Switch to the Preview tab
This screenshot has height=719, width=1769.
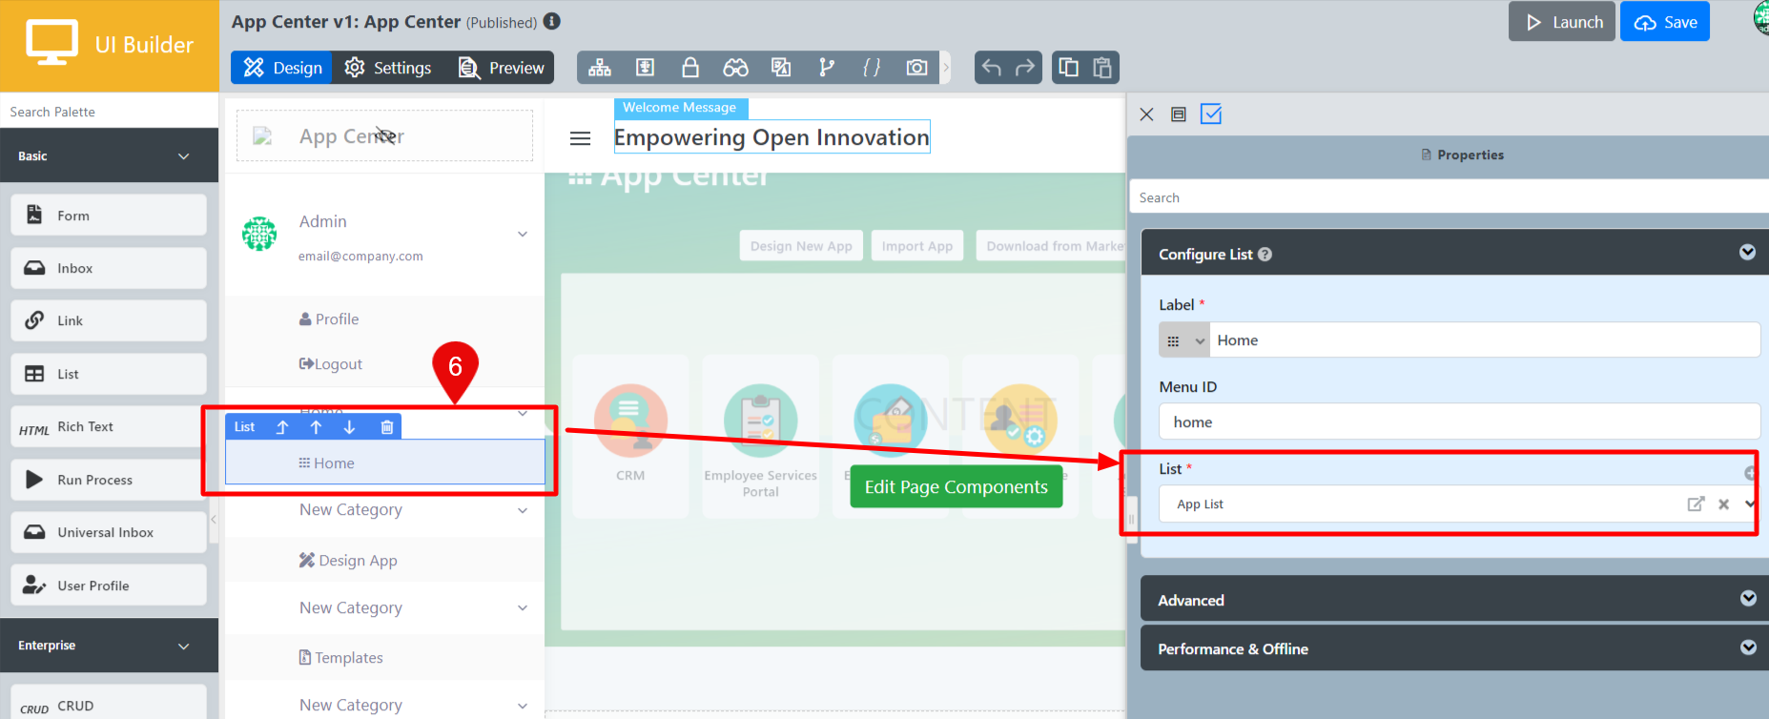click(501, 68)
